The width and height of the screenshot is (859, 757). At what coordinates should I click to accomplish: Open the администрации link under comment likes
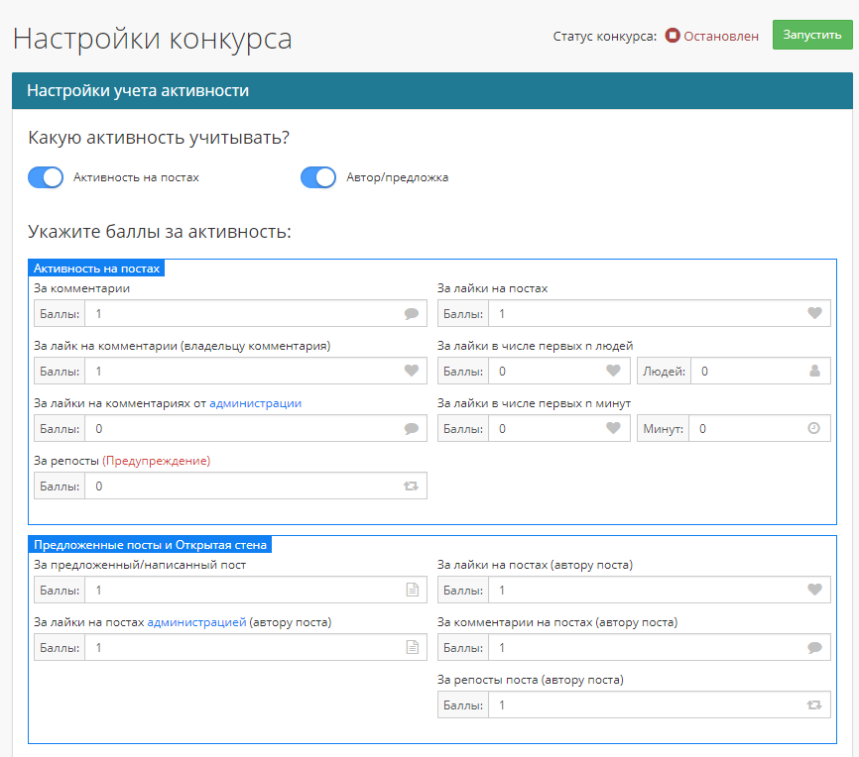(255, 403)
